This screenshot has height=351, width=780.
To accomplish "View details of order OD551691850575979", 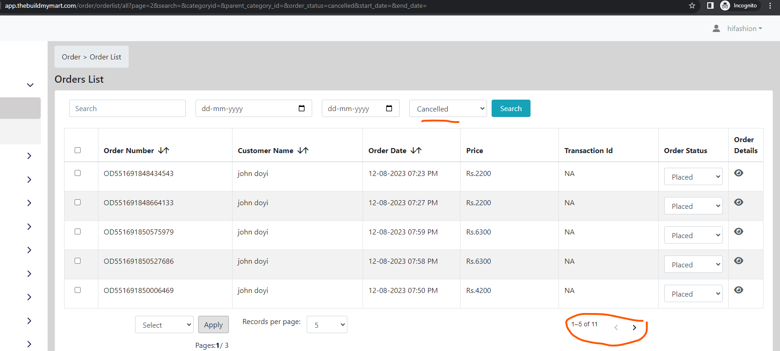I will 738,231.
